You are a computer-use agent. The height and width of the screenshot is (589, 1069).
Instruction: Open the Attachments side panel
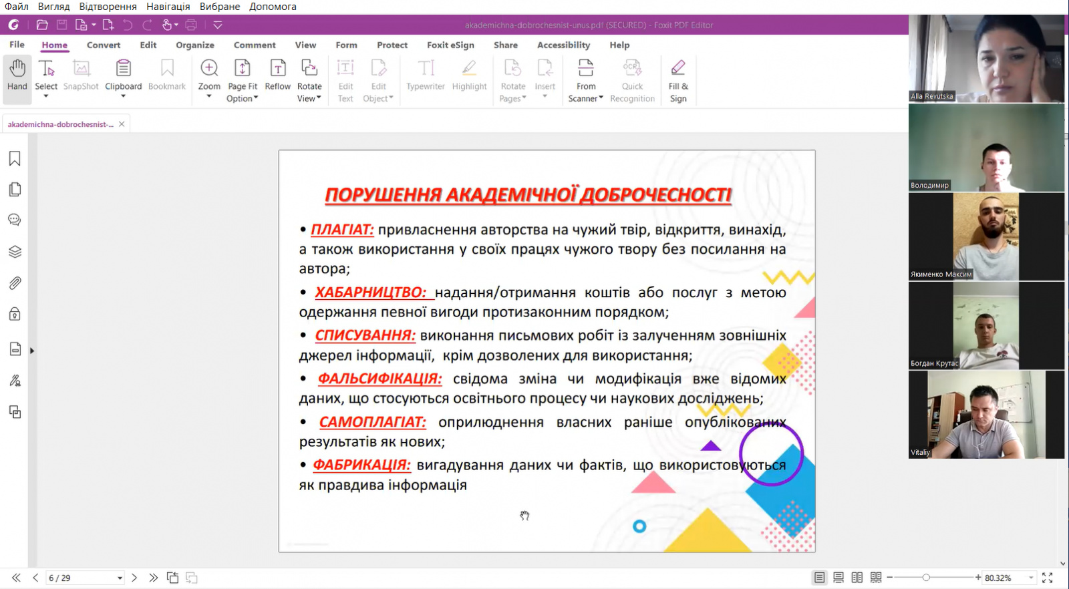pos(15,283)
